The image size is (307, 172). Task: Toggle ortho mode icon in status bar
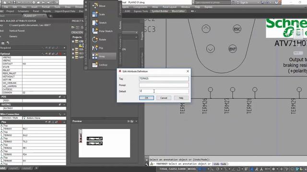pos(213,169)
